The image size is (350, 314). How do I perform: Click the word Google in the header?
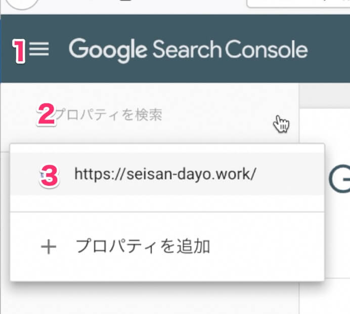[x=108, y=50]
